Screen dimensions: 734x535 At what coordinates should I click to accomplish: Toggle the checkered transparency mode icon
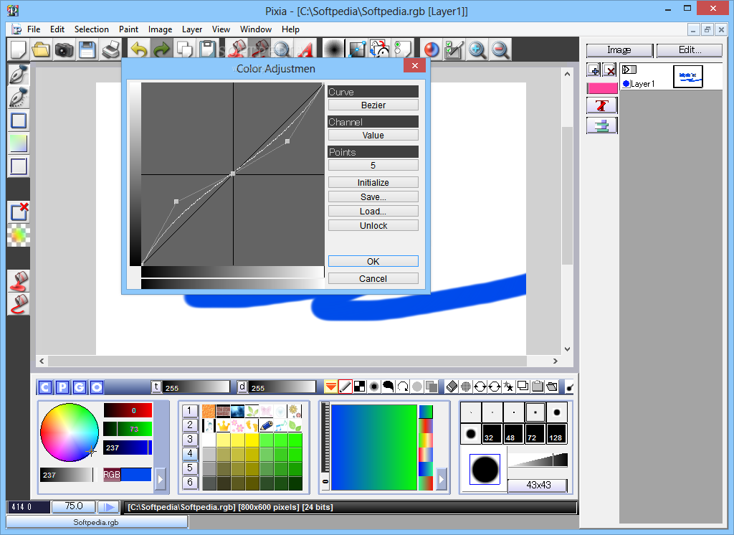[360, 387]
